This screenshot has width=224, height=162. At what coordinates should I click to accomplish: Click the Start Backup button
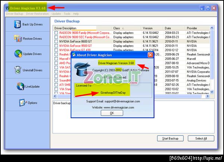[x=170, y=138]
